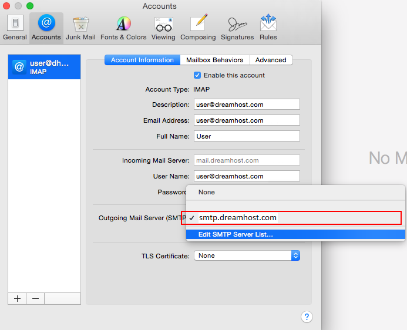Click the Email Address field

tap(247, 120)
